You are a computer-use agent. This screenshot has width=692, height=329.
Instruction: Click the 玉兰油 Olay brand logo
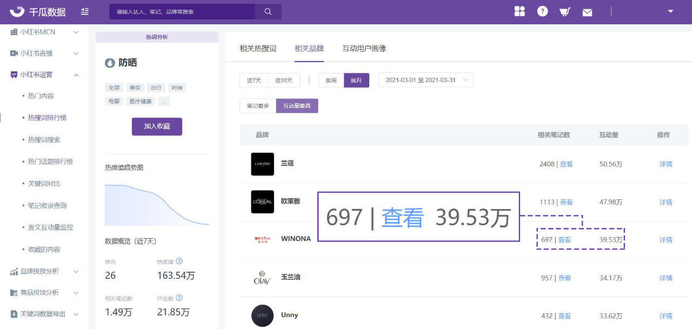coord(262,278)
